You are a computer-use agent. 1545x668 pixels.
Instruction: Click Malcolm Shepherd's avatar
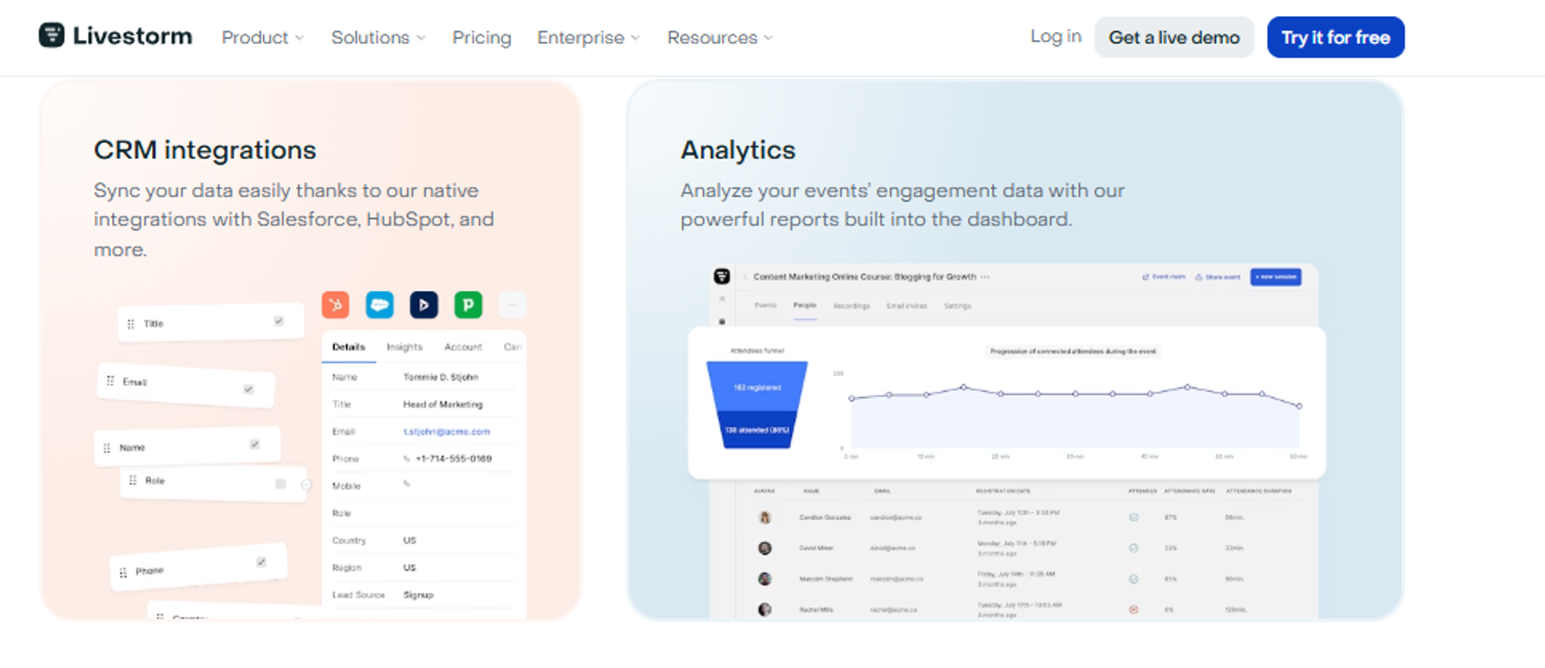tap(765, 579)
